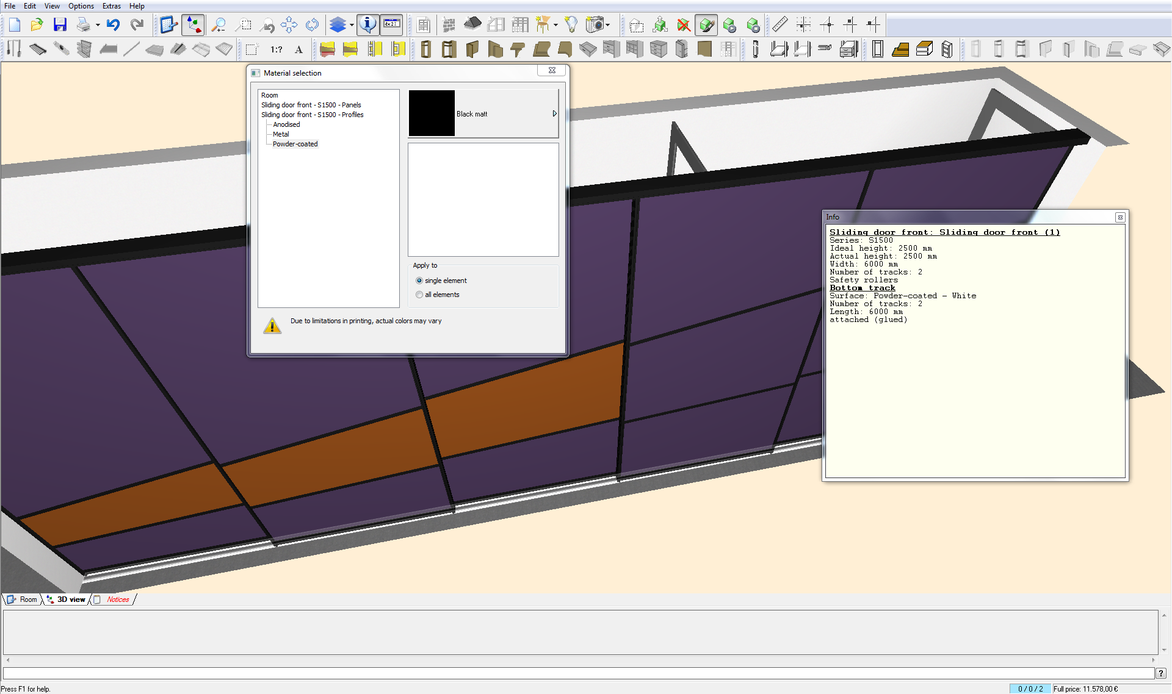Select Anodised in material tree
Screen dimensions: 1172x694
[x=286, y=124]
